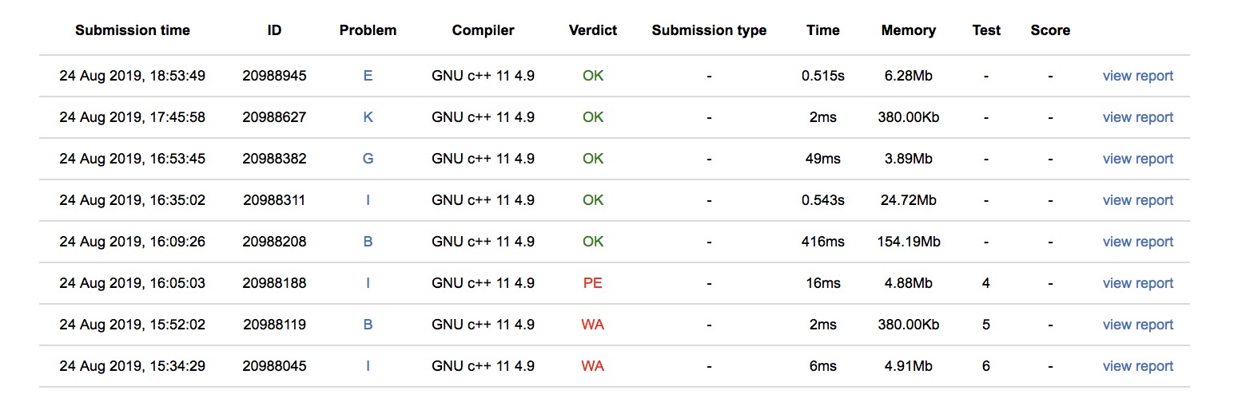The image size is (1234, 394).
Task: Open view report for submission 20988945
Action: 1137,76
